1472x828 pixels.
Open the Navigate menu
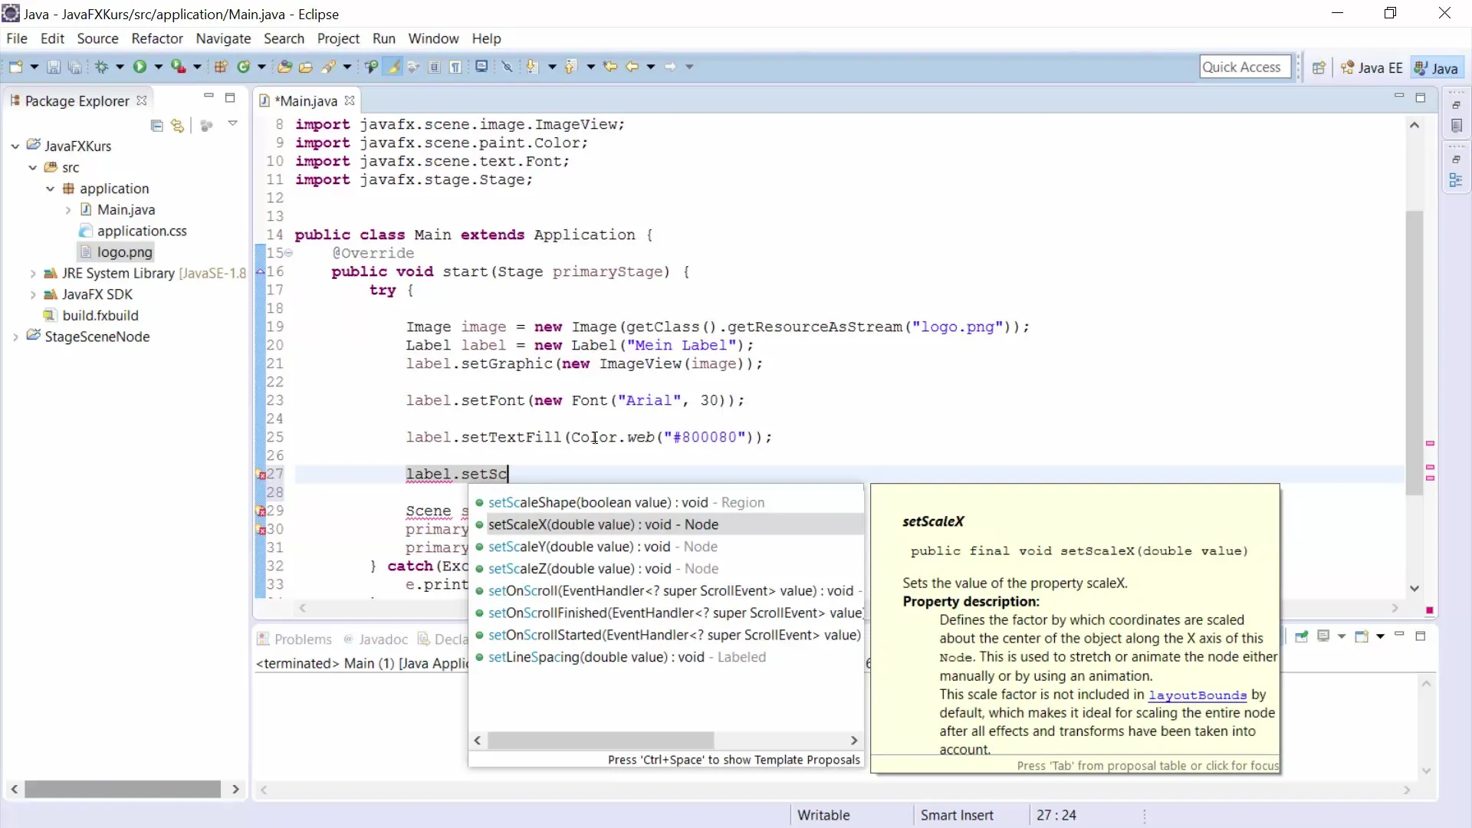point(223,38)
